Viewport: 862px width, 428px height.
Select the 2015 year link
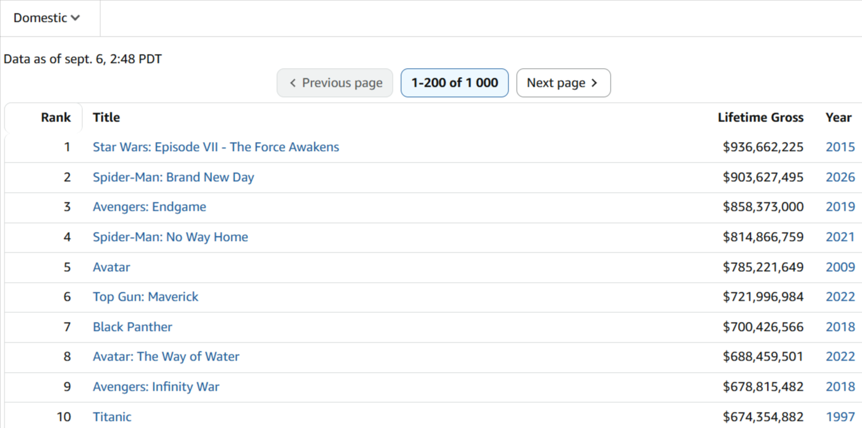click(840, 147)
